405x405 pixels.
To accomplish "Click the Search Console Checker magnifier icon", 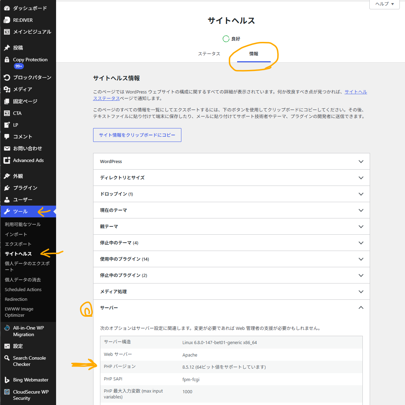I will click(7, 358).
